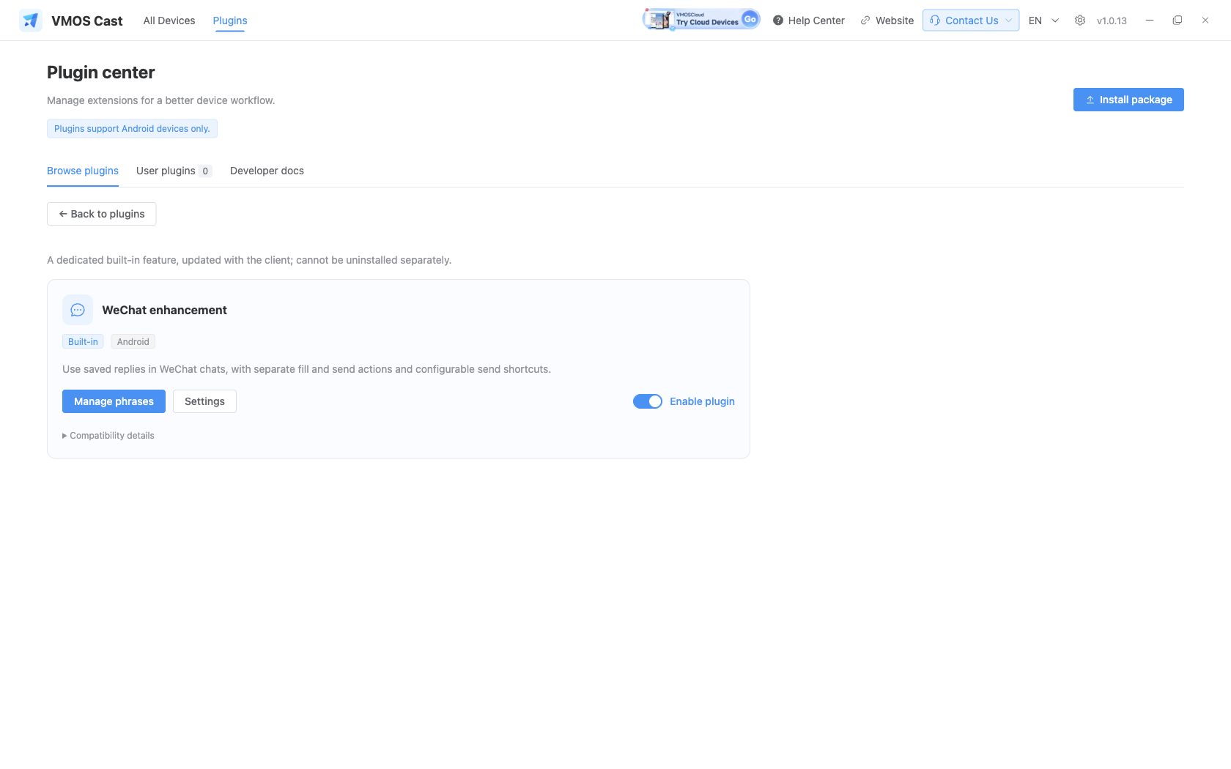Select the Plugins menu item
Screen dimensions: 1231x769
coord(230,21)
